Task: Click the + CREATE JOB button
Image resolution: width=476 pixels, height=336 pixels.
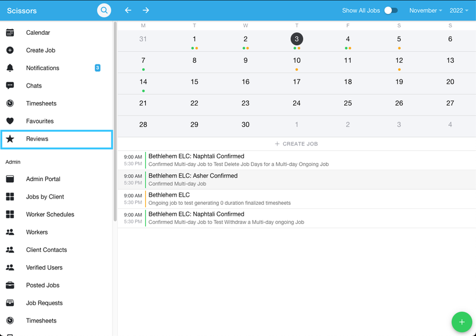Action: (296, 144)
